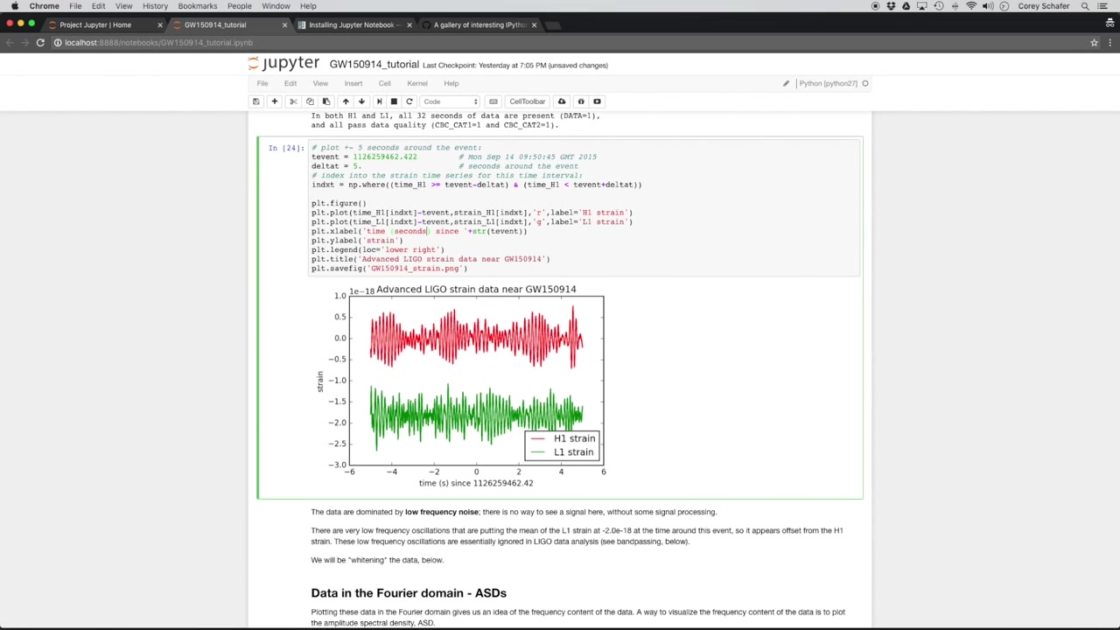
Task: Click the cloud upload toolbar icon
Action: [562, 101]
